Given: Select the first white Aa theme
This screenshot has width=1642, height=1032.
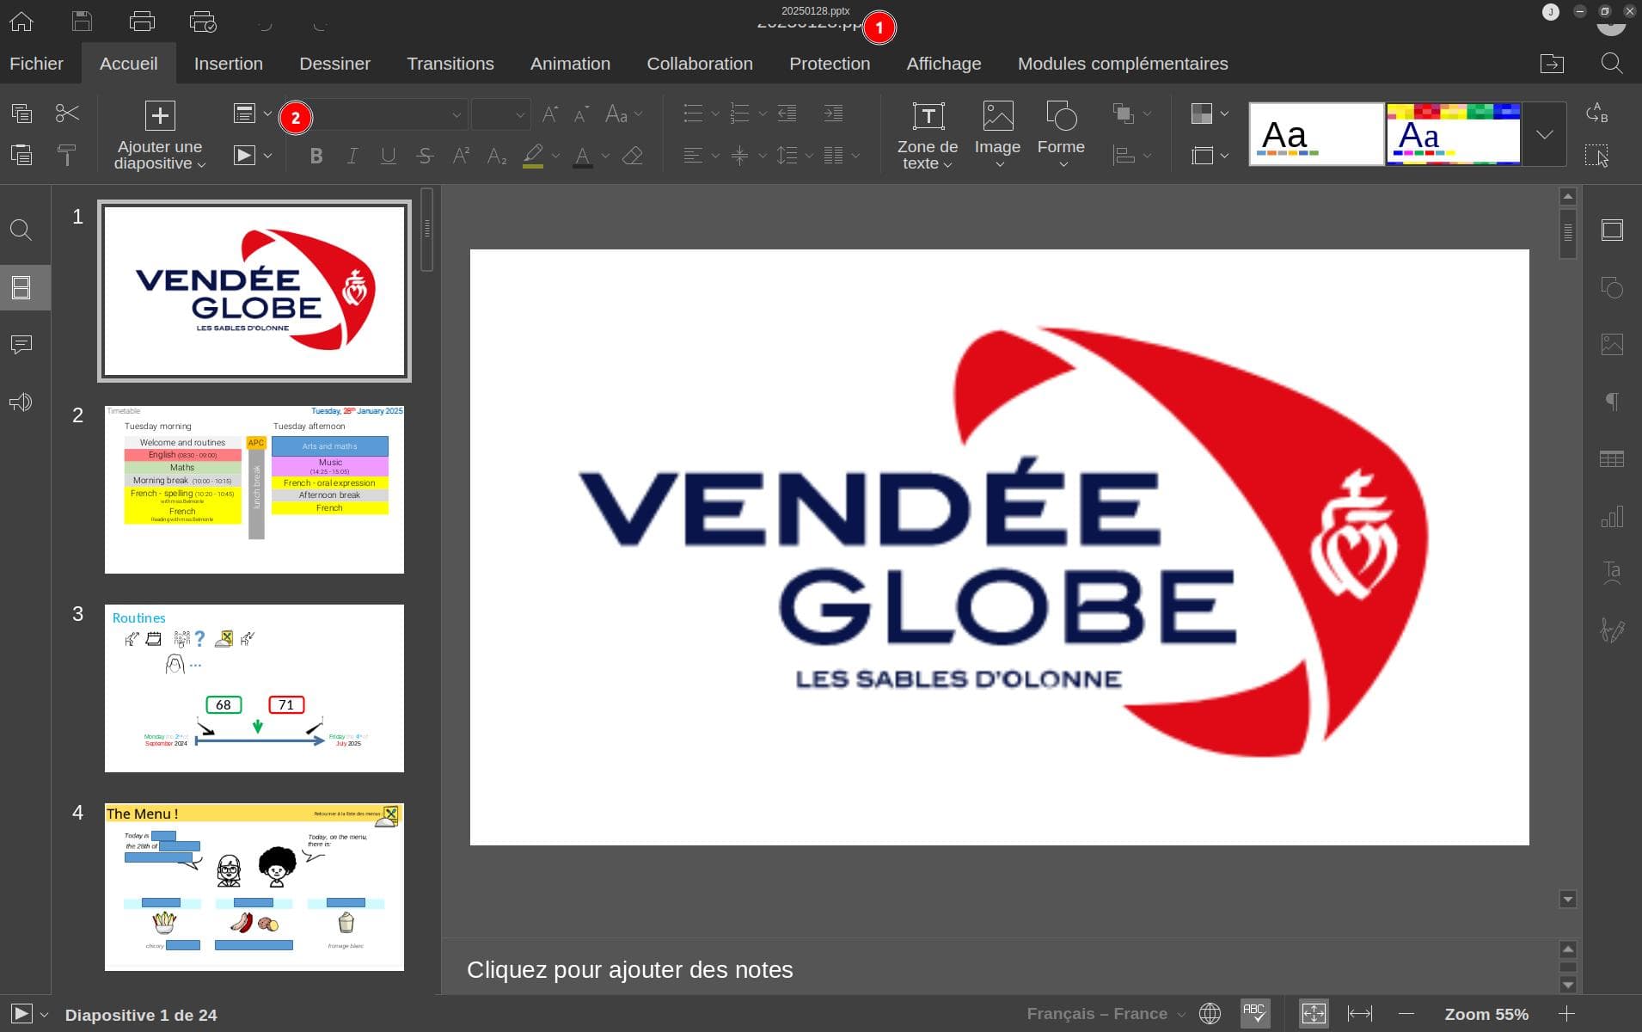Looking at the screenshot, I should [1316, 134].
